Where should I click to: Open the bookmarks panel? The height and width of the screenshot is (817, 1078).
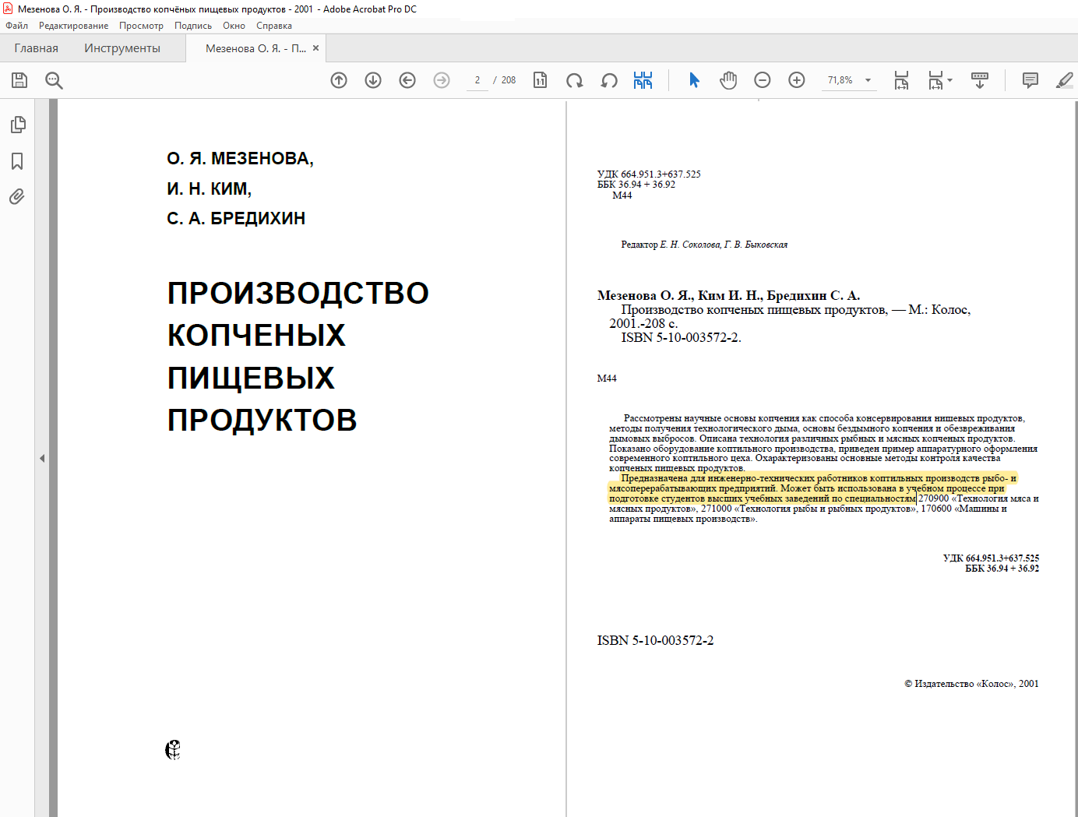coord(17,161)
